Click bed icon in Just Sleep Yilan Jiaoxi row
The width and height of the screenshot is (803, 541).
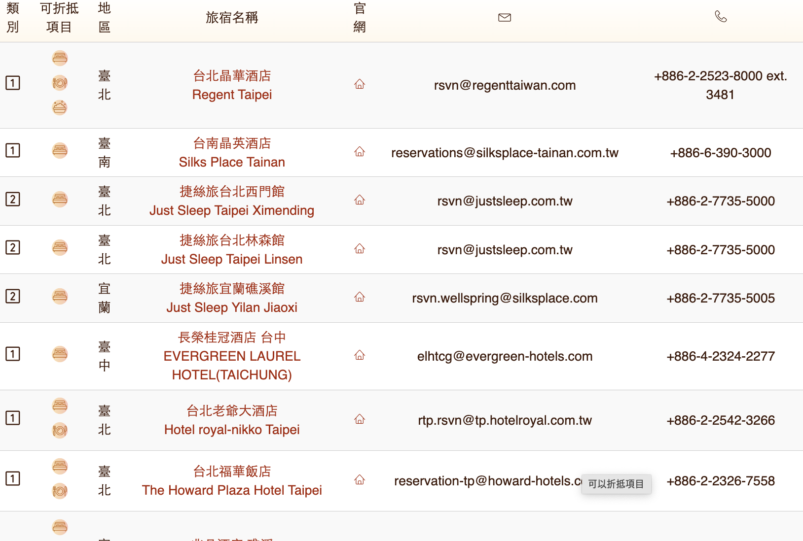(x=60, y=296)
